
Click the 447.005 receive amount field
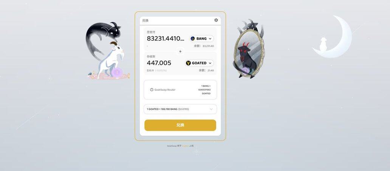coord(159,63)
